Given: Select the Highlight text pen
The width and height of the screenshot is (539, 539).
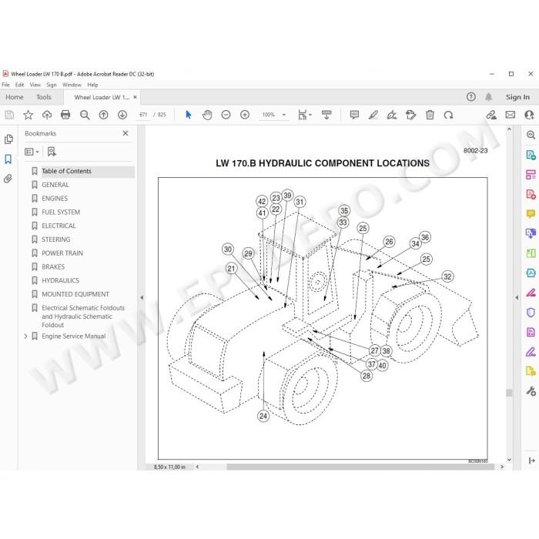Looking at the screenshot, I should coord(373,115).
